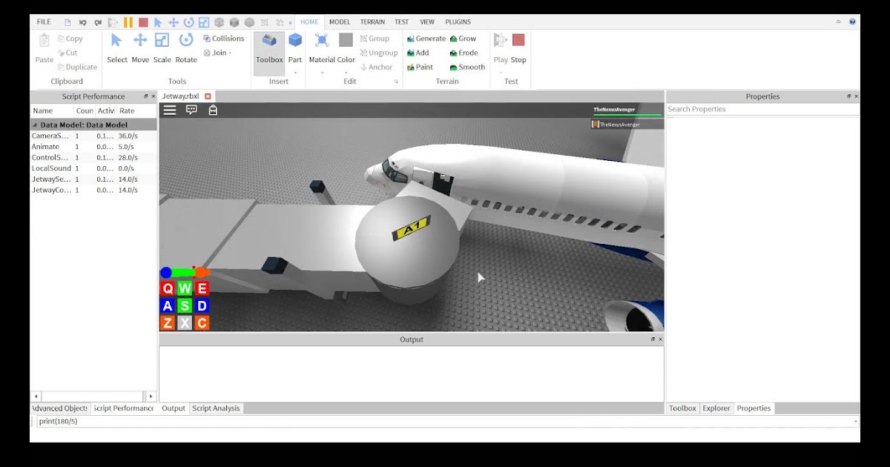The width and height of the screenshot is (890, 467).
Task: Click the Grow terrain tool
Action: click(463, 39)
